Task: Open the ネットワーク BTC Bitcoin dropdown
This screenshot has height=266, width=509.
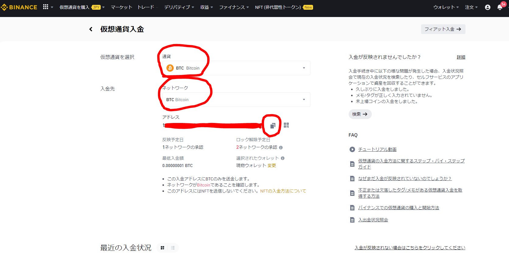Action: coord(236,100)
